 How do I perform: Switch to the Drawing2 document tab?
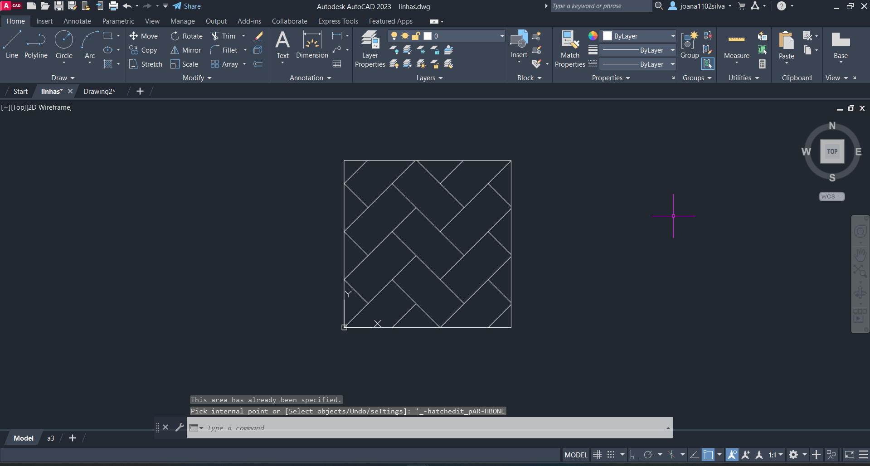(99, 92)
